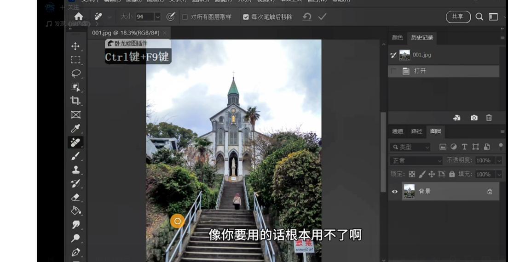Click the 共享 share button
The image size is (508, 262).
458,17
